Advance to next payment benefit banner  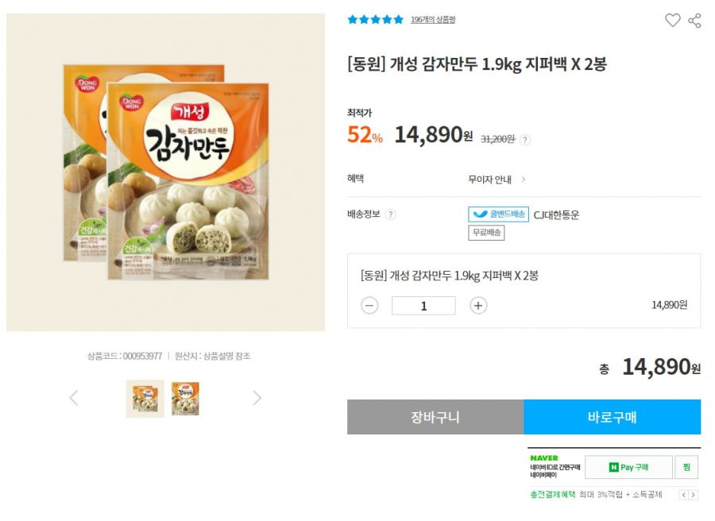(x=693, y=495)
